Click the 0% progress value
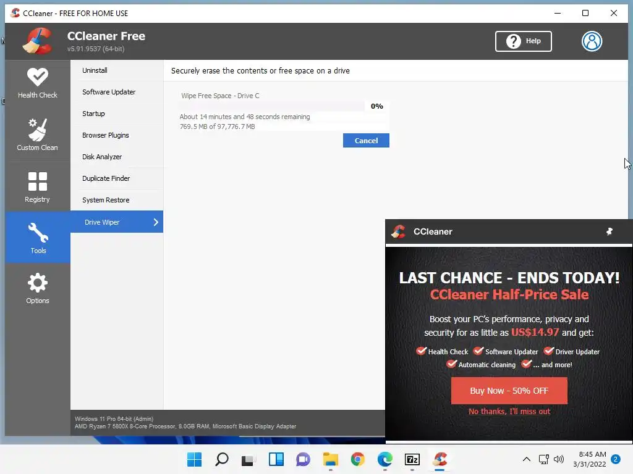The height and width of the screenshot is (474, 633). (377, 106)
